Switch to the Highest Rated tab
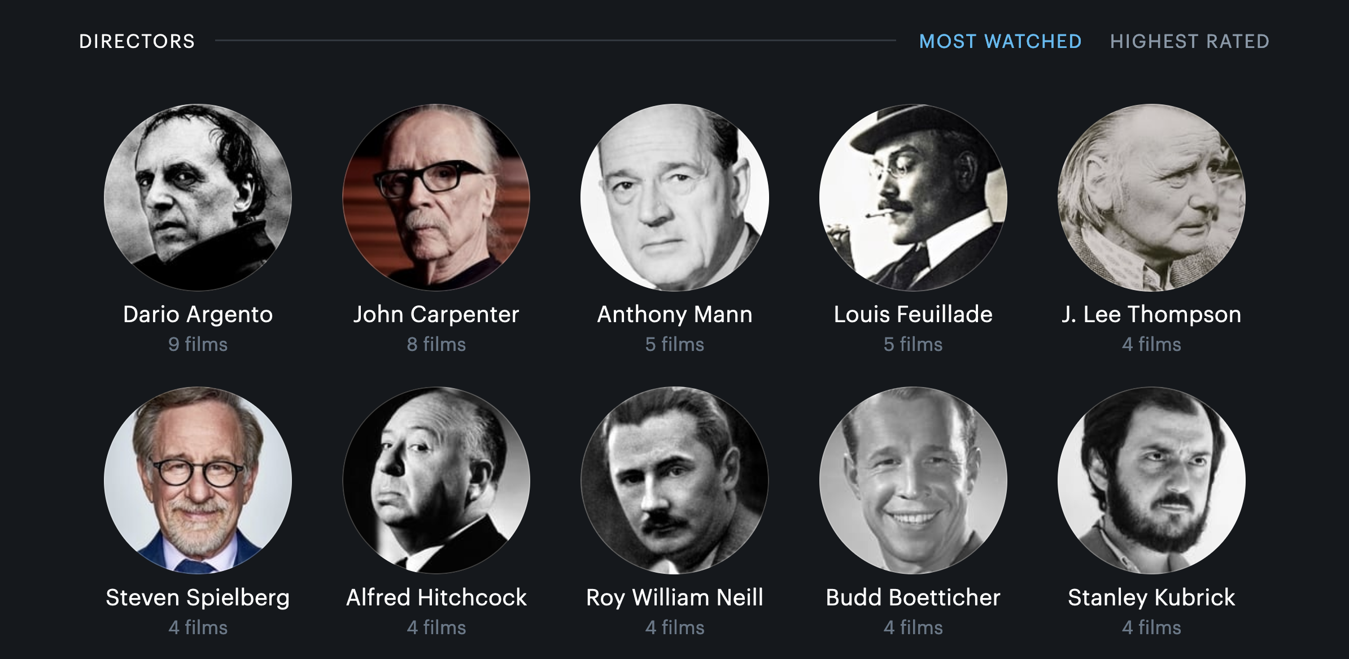 (1189, 41)
